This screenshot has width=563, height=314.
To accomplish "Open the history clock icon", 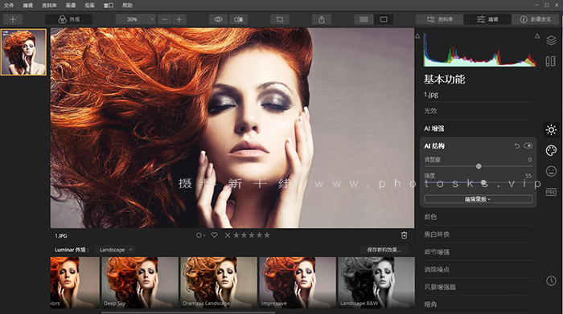I will [x=551, y=280].
